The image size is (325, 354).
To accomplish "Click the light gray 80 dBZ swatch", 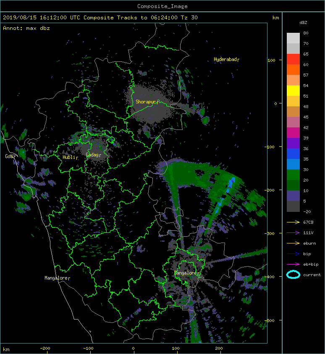I will pos(293,38).
